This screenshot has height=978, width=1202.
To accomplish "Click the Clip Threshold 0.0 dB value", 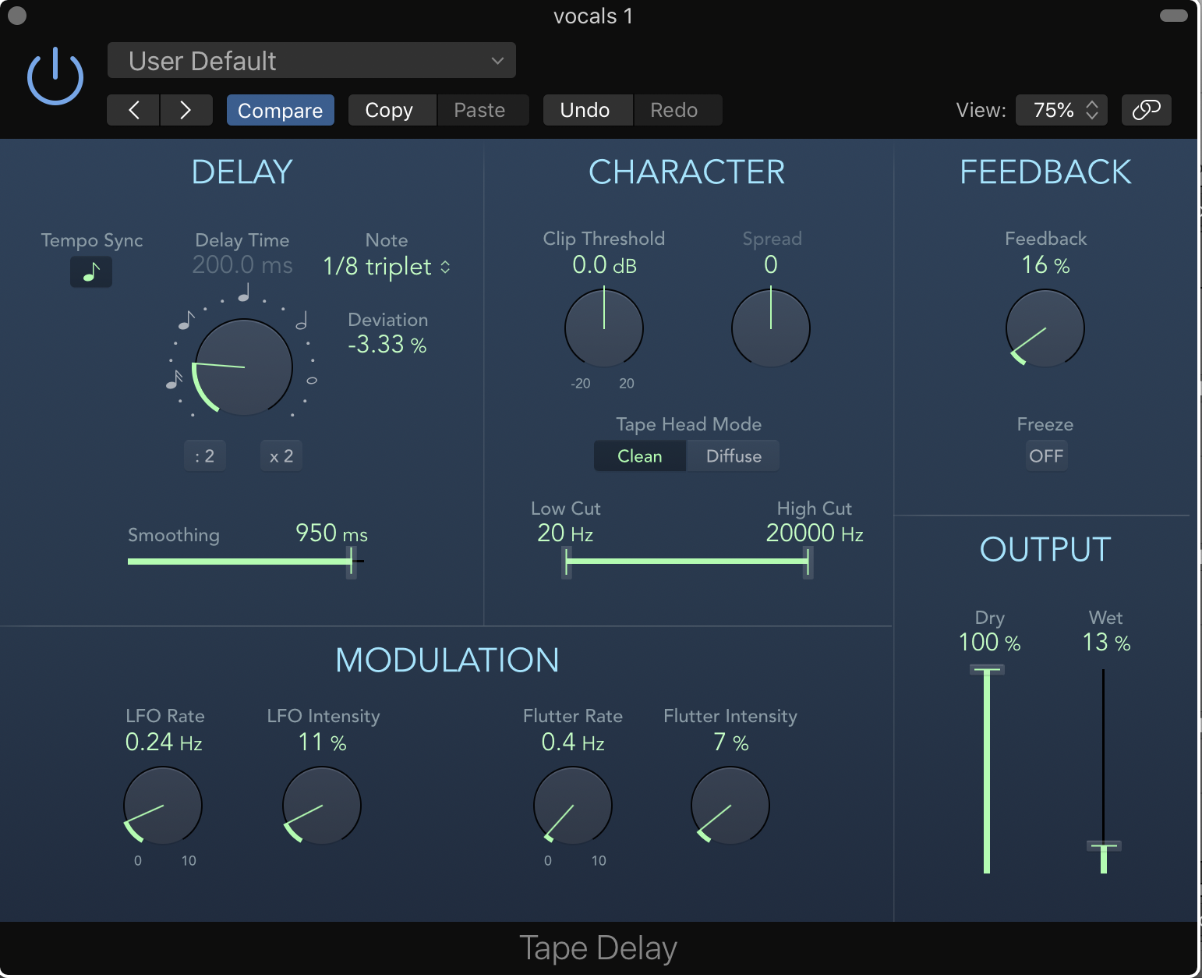I will [604, 265].
